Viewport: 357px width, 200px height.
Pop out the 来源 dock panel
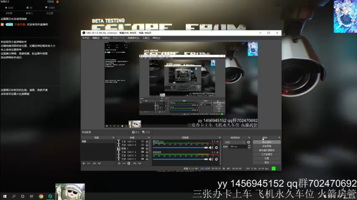click(x=149, y=138)
